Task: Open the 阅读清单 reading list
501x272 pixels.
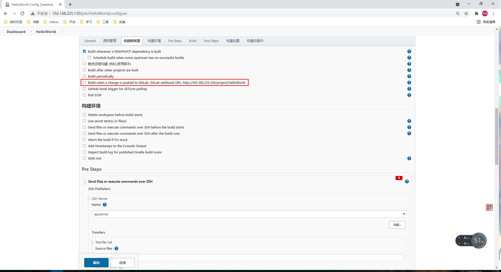Action: click(x=486, y=22)
